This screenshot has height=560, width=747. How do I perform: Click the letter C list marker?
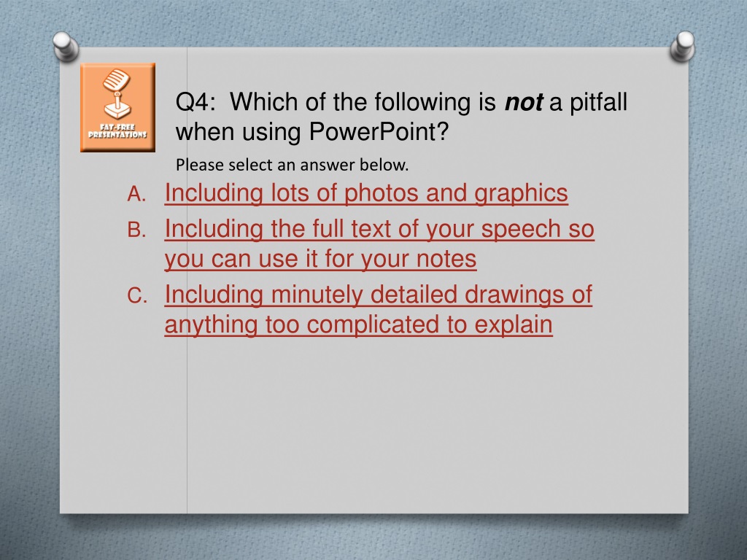pos(137,296)
